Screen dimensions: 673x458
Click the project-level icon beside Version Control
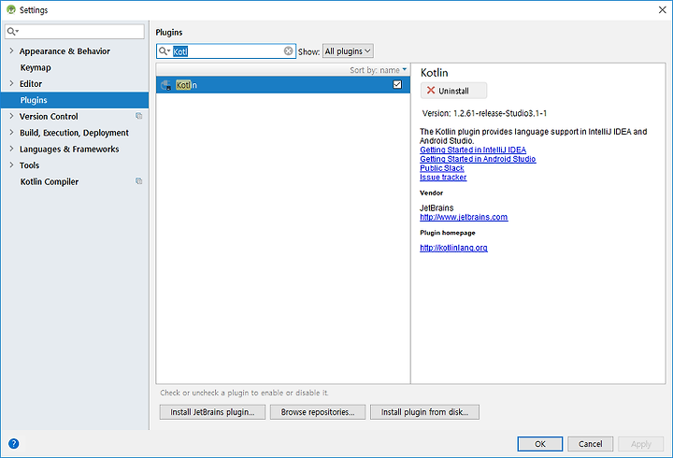[x=138, y=116]
